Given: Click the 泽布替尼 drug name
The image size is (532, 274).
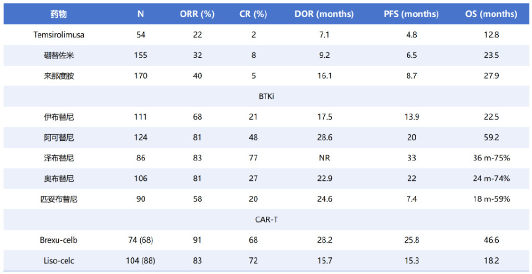Looking at the screenshot, I should (59, 158).
